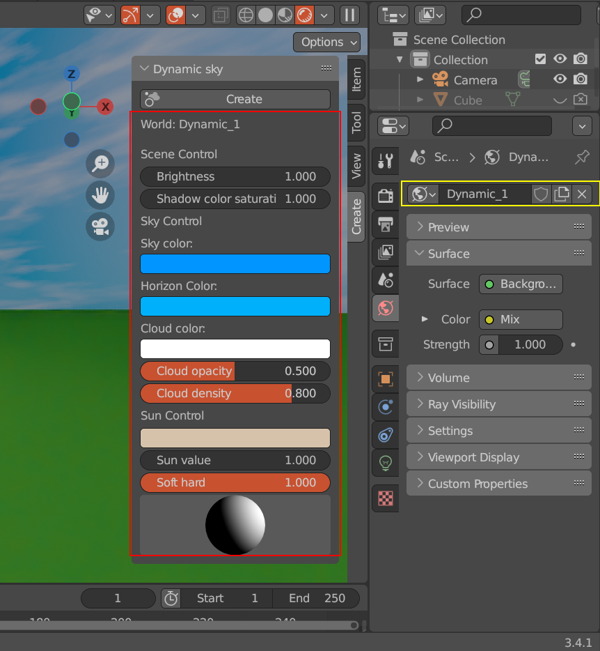Open the Options dropdown in the viewport
600x651 pixels.
tap(326, 42)
